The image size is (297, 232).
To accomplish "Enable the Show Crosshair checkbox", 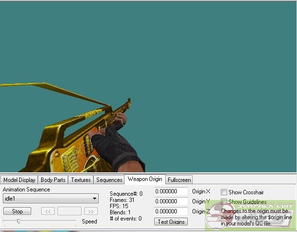I will click(224, 192).
